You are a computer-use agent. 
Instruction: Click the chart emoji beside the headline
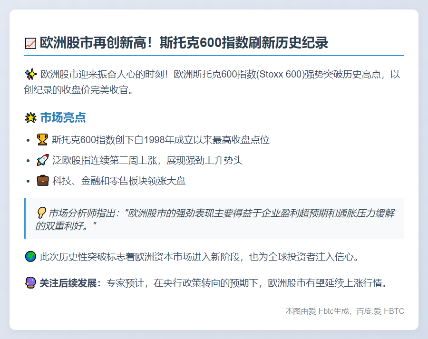[30, 44]
